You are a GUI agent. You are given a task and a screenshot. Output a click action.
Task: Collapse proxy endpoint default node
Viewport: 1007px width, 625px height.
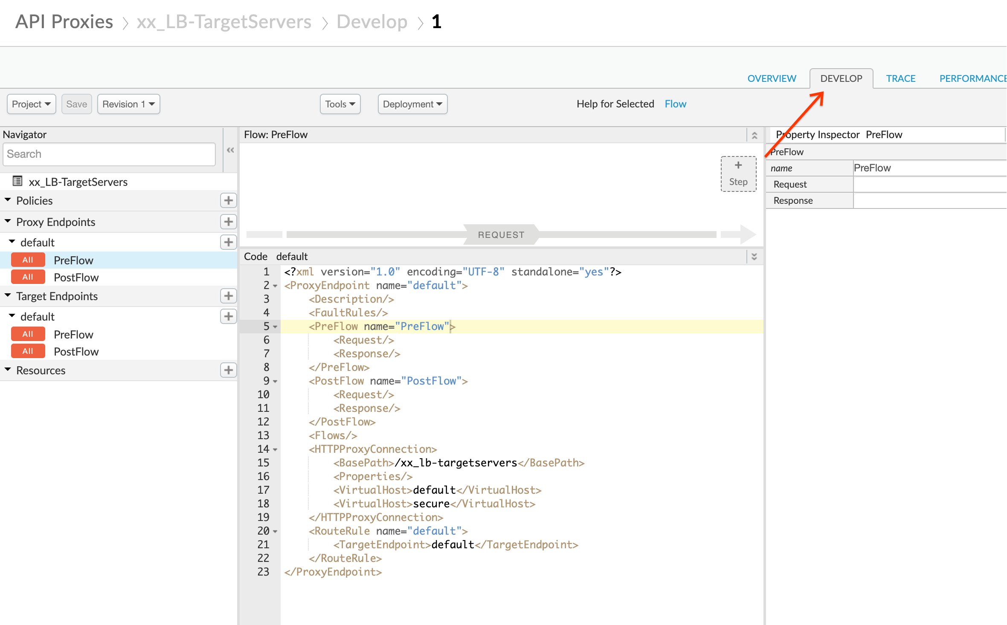pyautogui.click(x=12, y=242)
